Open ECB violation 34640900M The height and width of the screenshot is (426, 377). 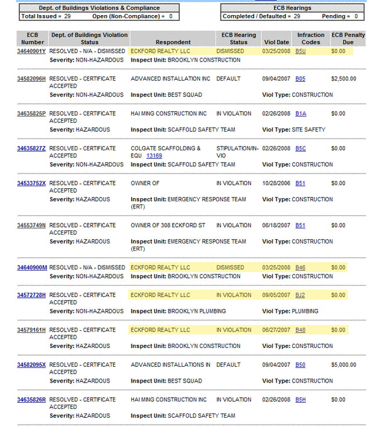[31, 267]
